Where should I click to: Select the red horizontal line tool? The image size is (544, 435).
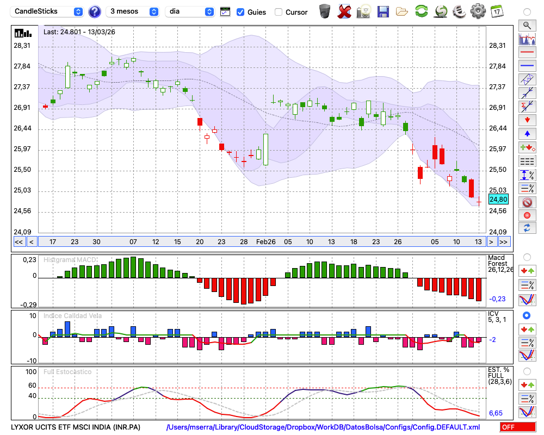pos(527,53)
